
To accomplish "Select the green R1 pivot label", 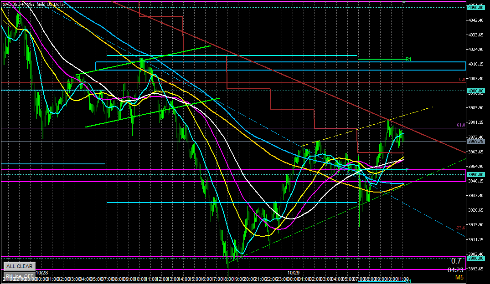I will 408,59.
